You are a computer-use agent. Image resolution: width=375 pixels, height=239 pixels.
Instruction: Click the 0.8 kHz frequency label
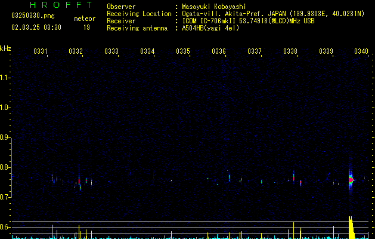[5, 167]
